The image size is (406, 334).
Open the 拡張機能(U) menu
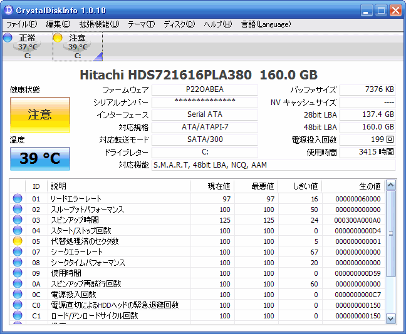tap(99, 24)
